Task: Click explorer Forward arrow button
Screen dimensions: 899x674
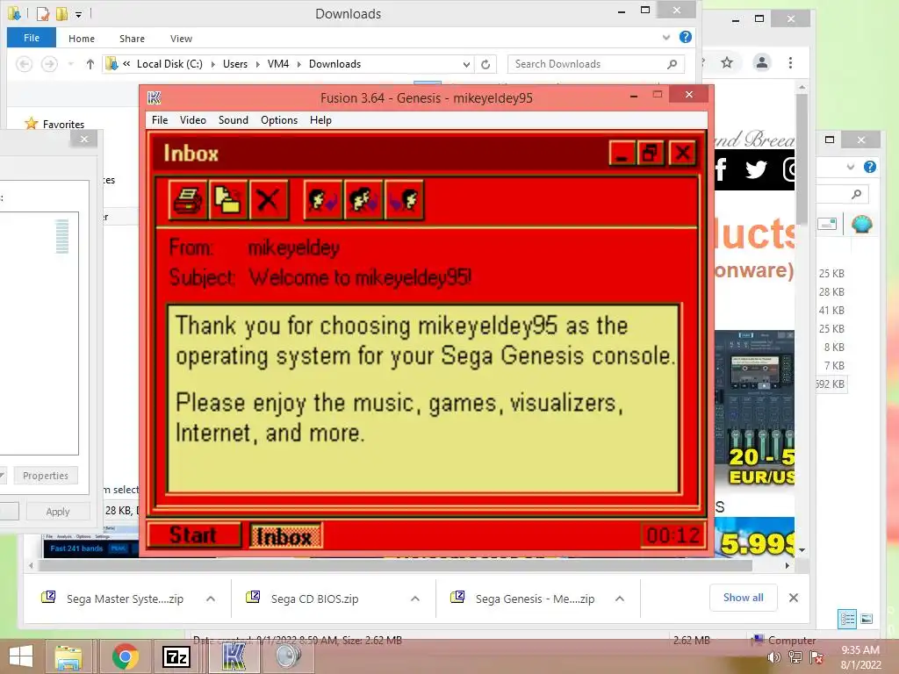Action: click(x=49, y=64)
